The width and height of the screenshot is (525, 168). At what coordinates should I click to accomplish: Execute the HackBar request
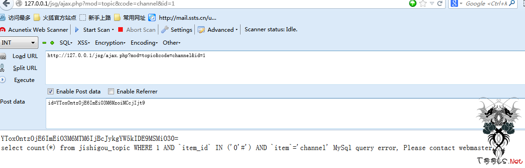tap(24, 80)
